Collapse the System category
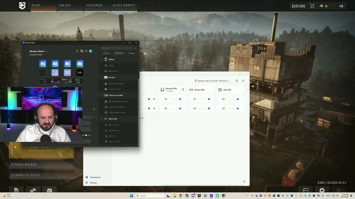The image size is (355, 199). tap(102, 59)
